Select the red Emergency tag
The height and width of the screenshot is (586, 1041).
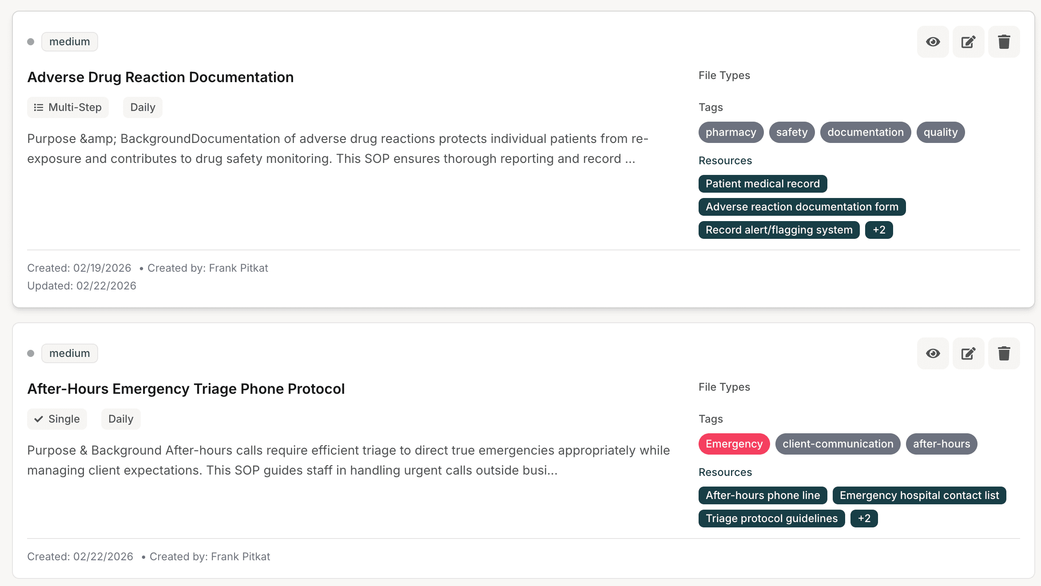(x=734, y=444)
